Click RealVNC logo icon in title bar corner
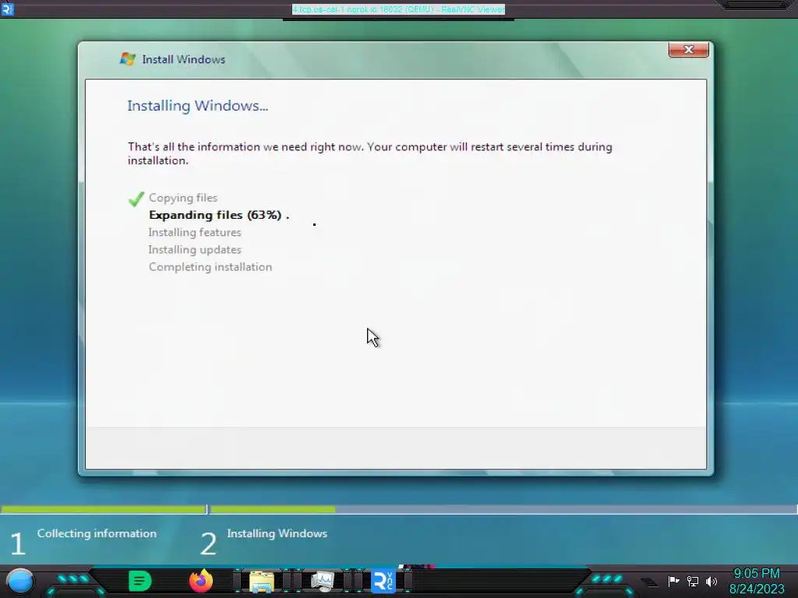The height and width of the screenshot is (598, 798). (7, 9)
